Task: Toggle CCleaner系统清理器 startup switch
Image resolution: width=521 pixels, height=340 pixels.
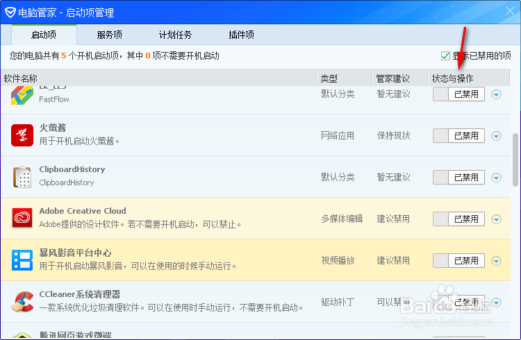Action: click(458, 302)
